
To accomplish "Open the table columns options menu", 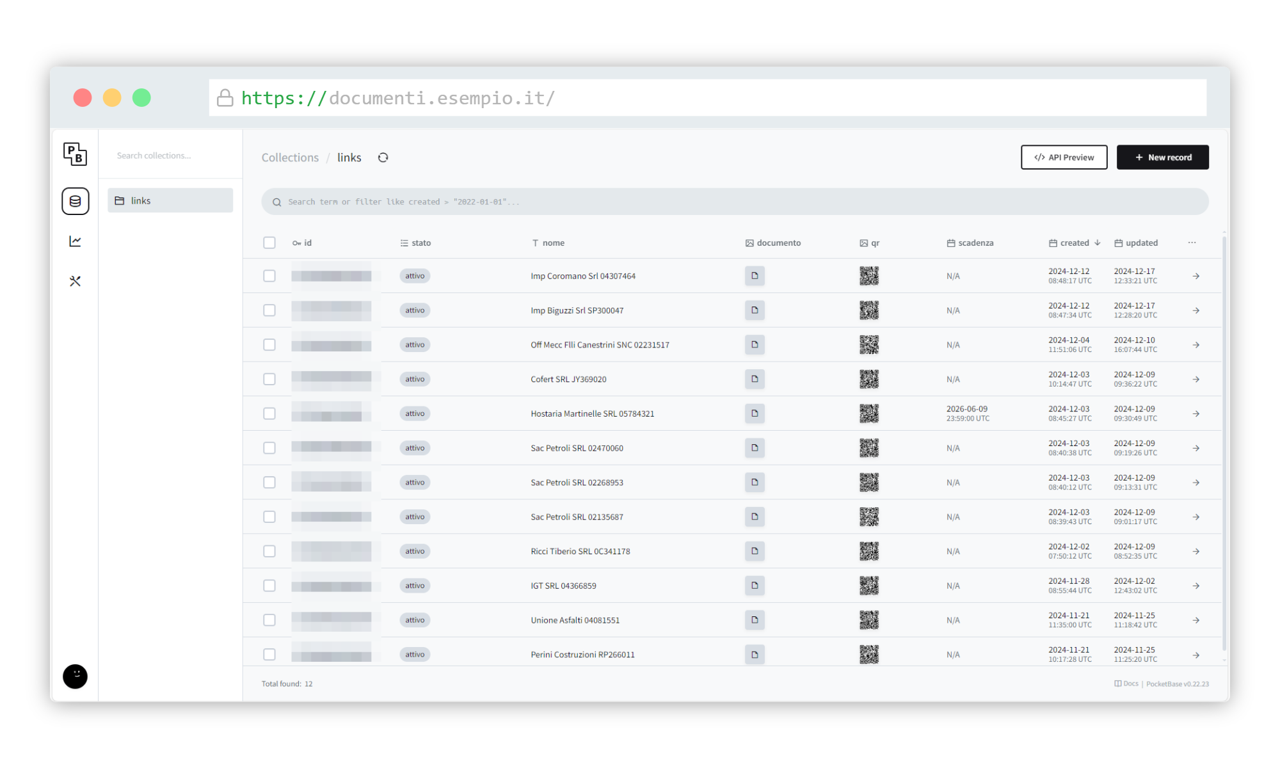I will (1192, 243).
